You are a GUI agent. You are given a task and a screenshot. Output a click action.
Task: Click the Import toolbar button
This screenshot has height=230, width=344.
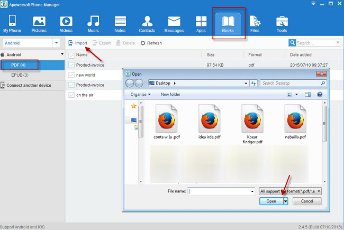click(78, 43)
